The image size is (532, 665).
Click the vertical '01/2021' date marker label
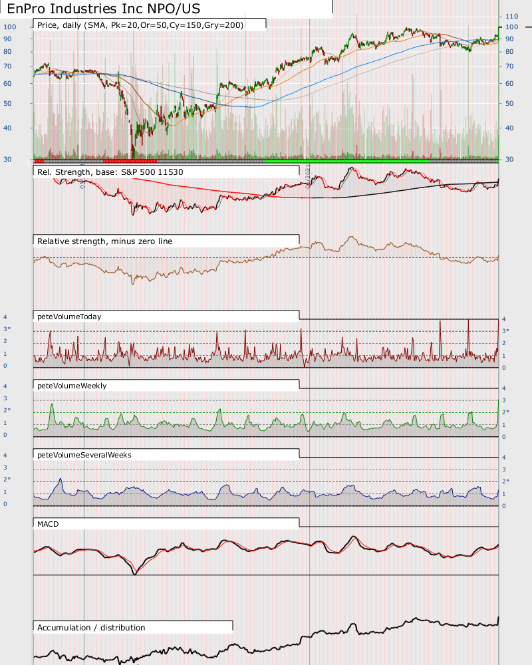click(x=308, y=176)
